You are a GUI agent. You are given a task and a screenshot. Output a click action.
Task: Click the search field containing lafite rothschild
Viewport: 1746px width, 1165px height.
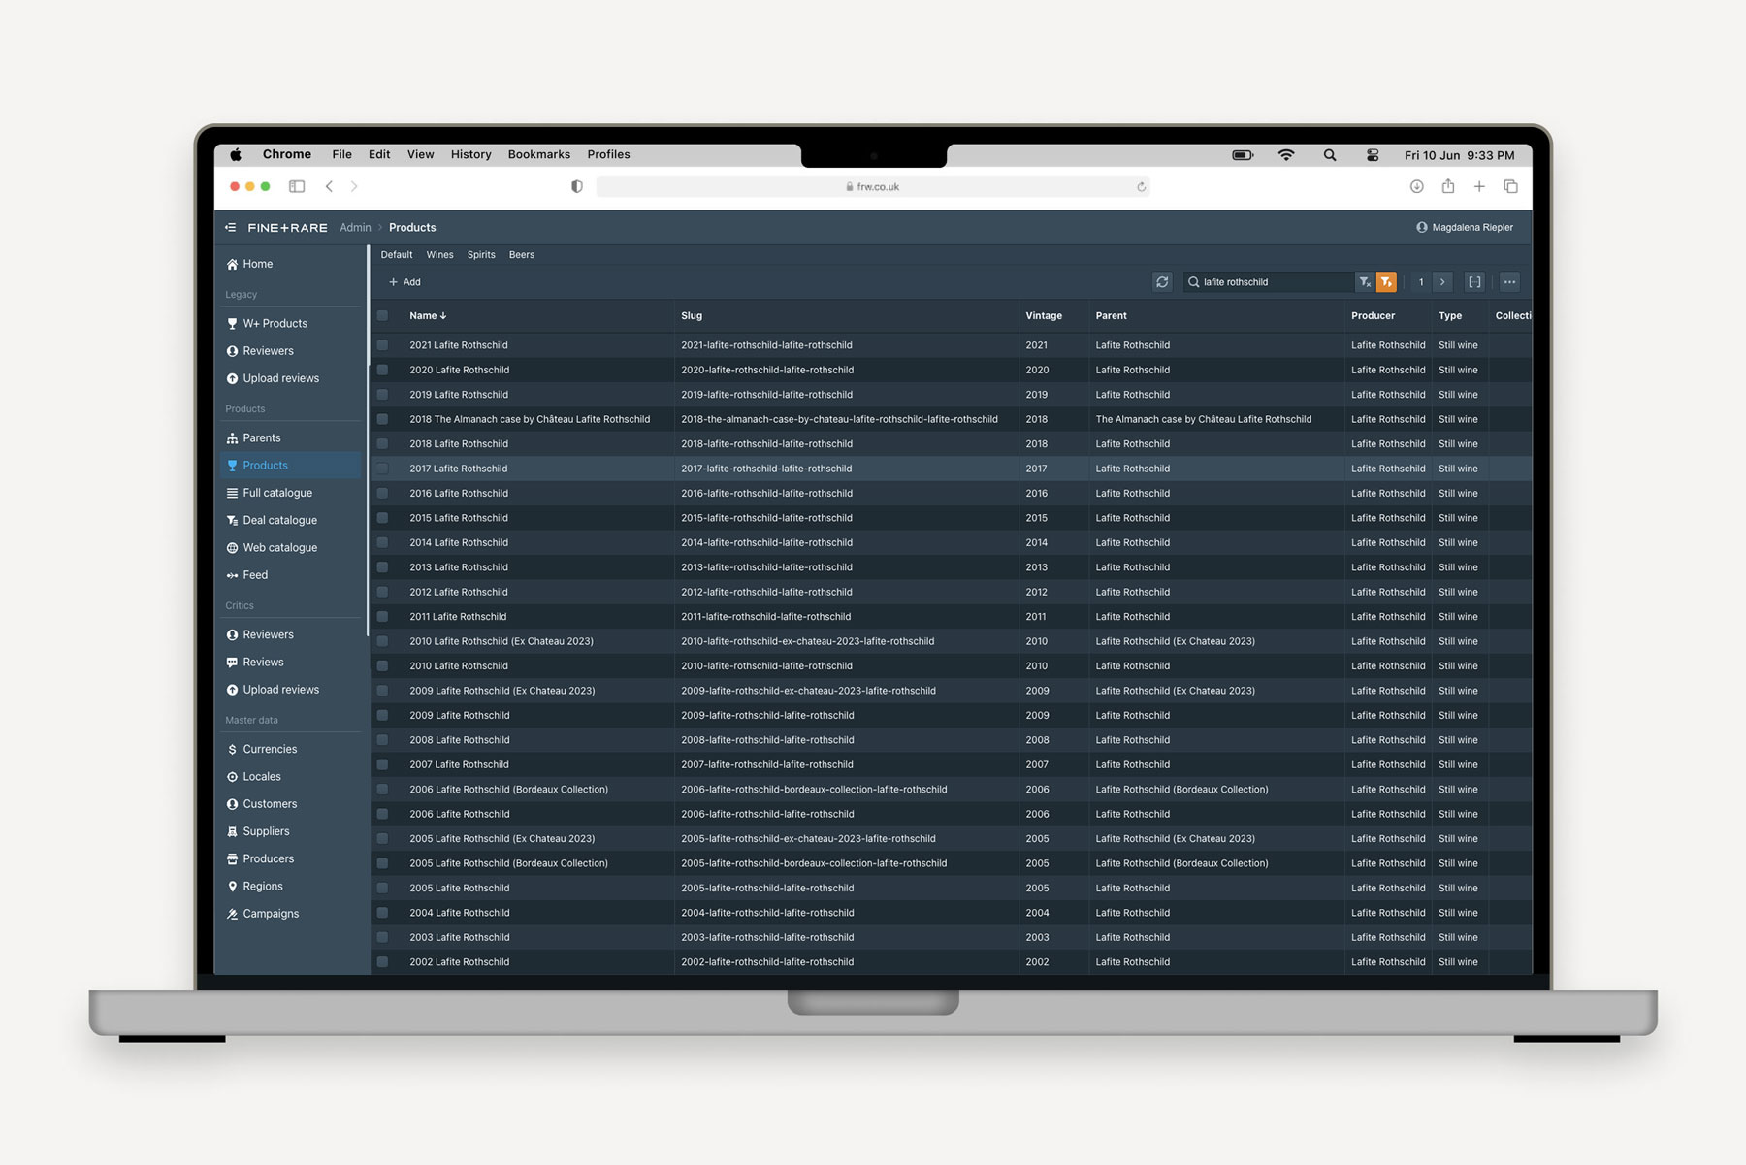point(1271,282)
